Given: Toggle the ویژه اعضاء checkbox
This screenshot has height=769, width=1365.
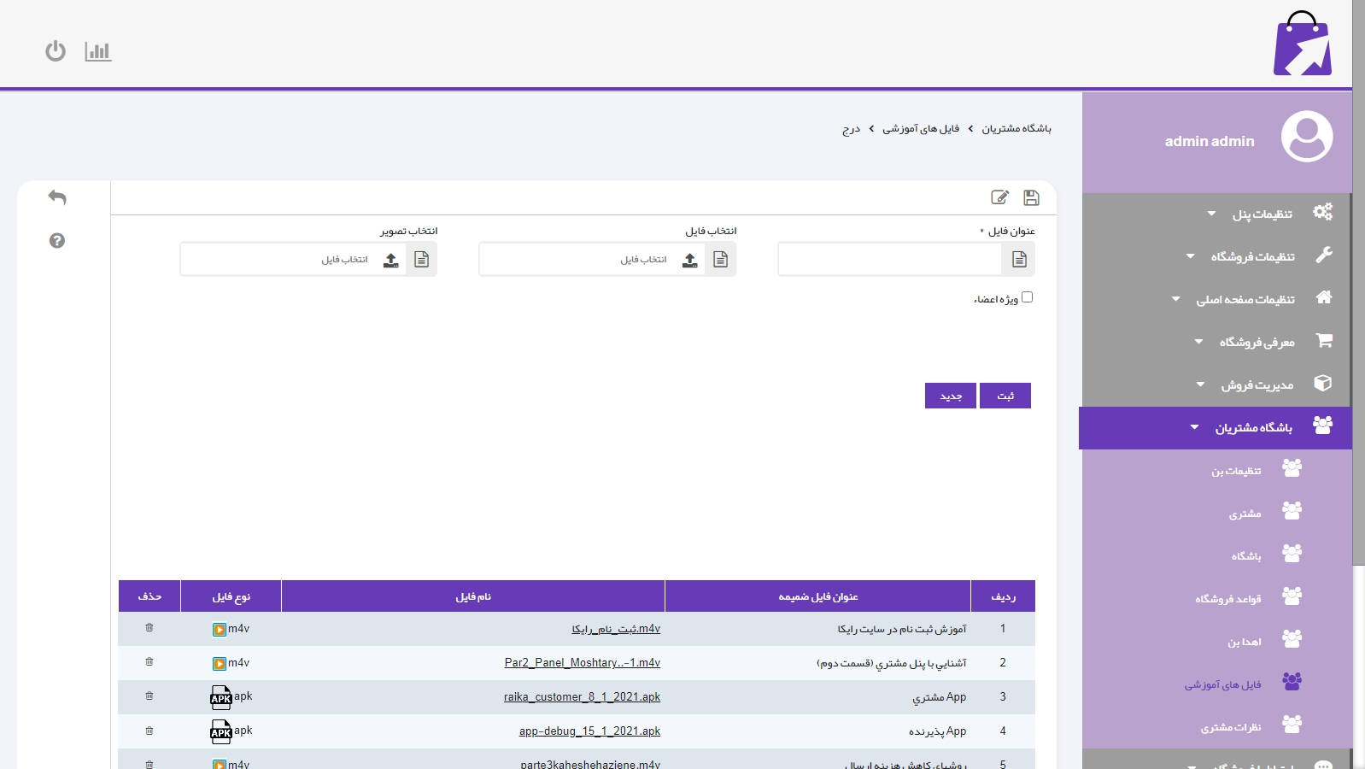Looking at the screenshot, I should [1027, 297].
